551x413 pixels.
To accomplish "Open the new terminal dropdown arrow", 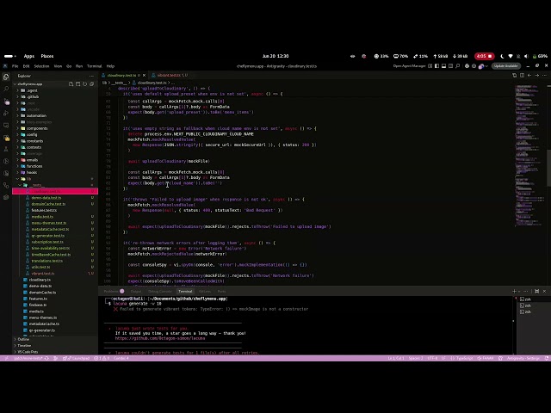I will pyautogui.click(x=518, y=291).
